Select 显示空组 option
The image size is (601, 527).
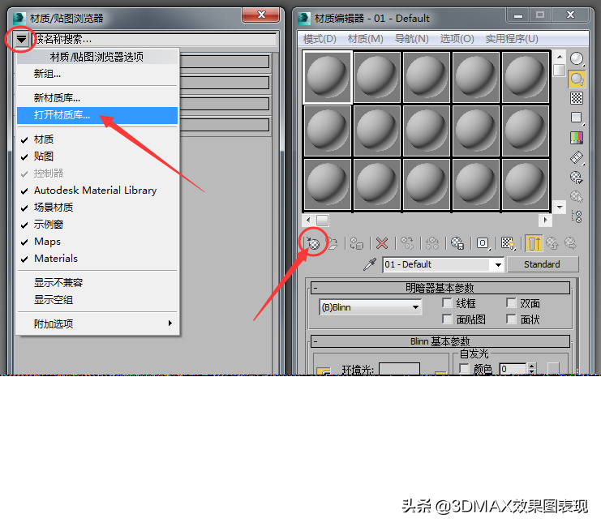click(x=97, y=300)
